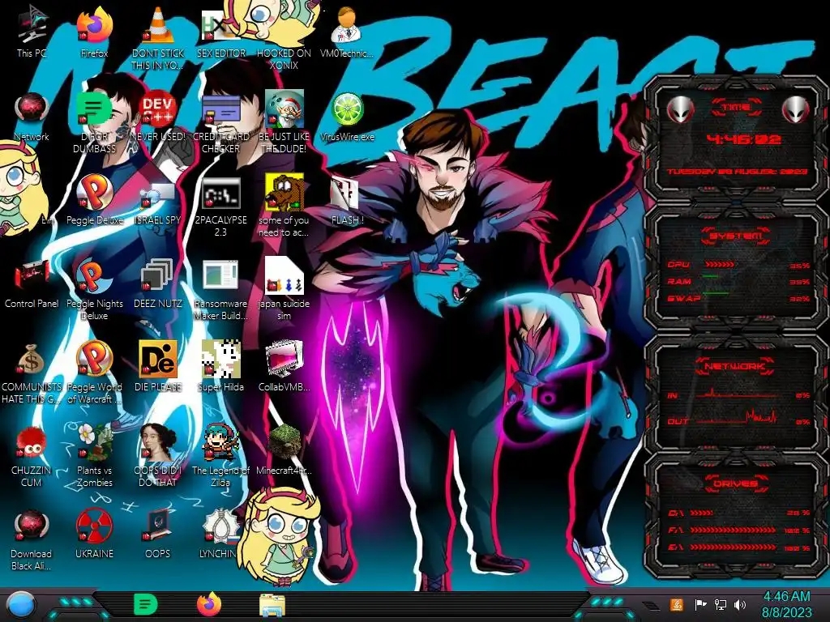The image size is (830, 622).
Task: Click the date text TUESDAY 08 AUGUST 2023
Action: (x=737, y=172)
